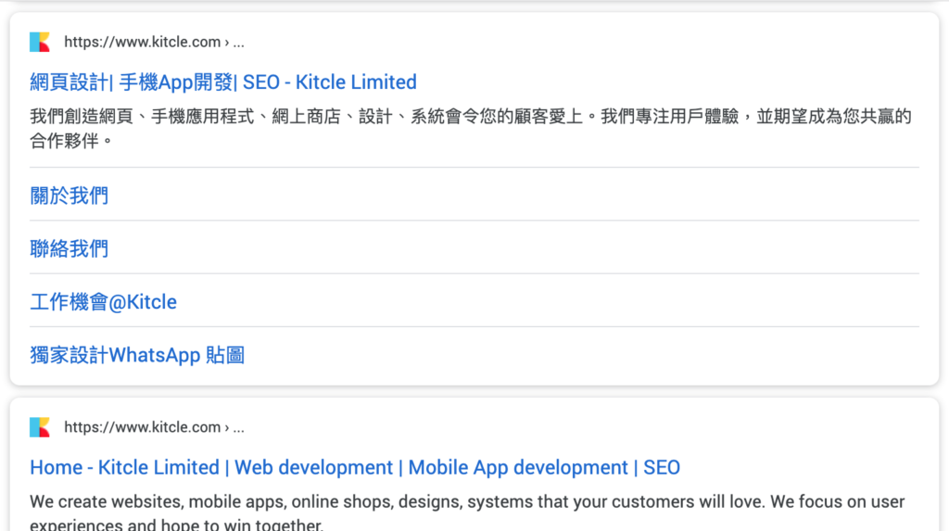Click the snippet starting We create websites
The width and height of the screenshot is (949, 531).
point(467,512)
